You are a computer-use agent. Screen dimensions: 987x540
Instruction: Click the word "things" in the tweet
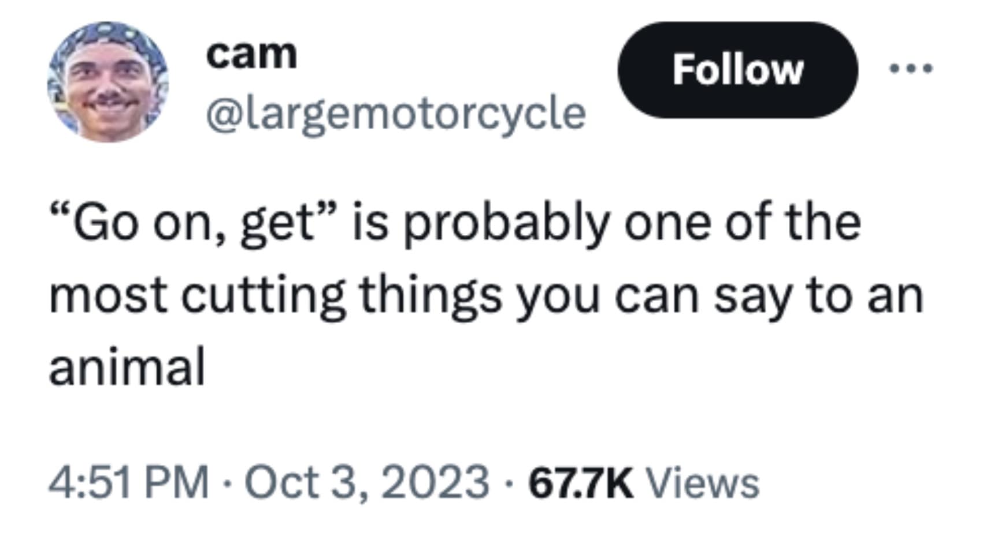pyautogui.click(x=431, y=295)
